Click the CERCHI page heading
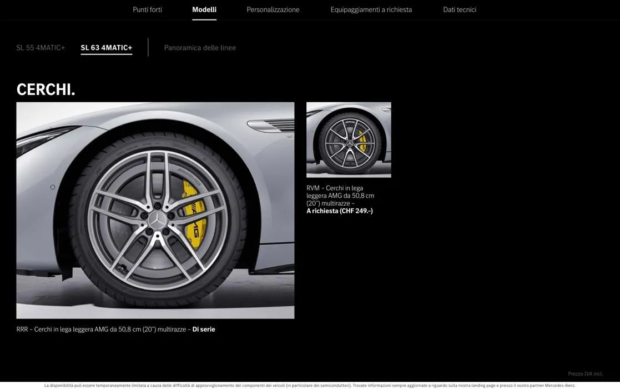This screenshot has width=620, height=389. (x=46, y=88)
